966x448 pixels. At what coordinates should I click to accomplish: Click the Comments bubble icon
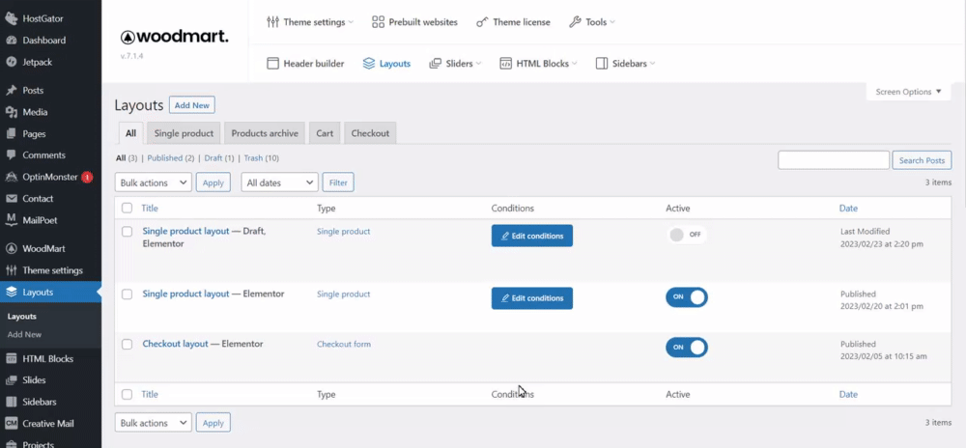tap(11, 155)
